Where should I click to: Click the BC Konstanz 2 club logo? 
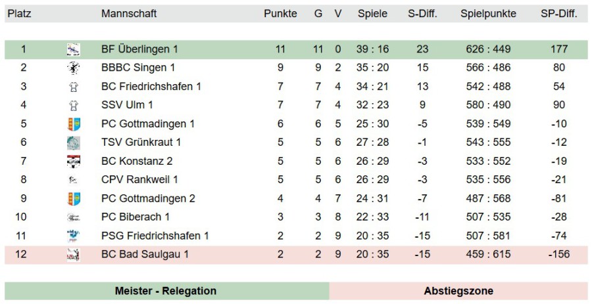(x=73, y=162)
